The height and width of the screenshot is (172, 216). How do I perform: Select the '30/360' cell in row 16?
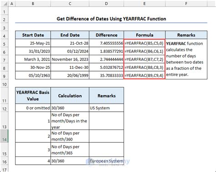pyautogui.click(x=70, y=161)
